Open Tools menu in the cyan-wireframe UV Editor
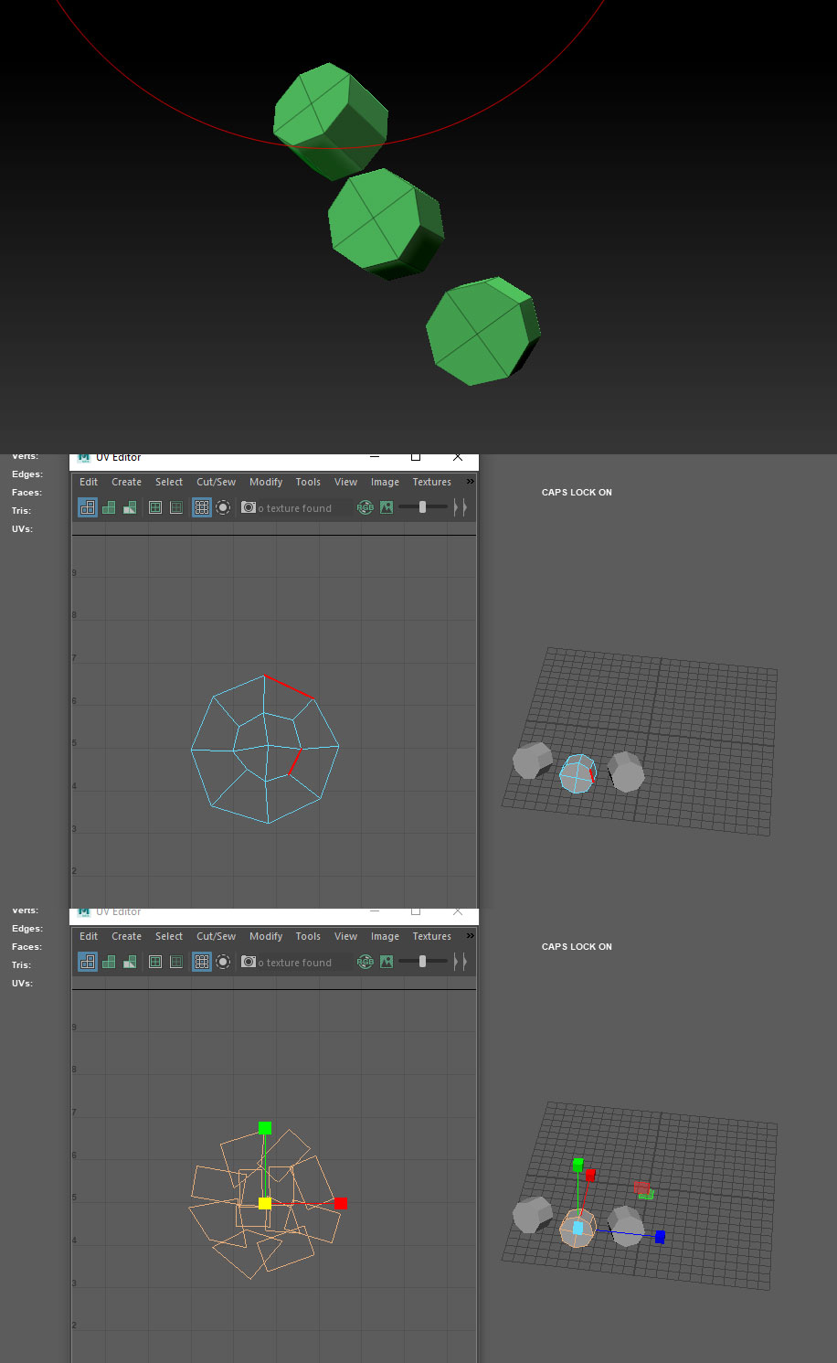The image size is (837, 1363). tap(308, 482)
